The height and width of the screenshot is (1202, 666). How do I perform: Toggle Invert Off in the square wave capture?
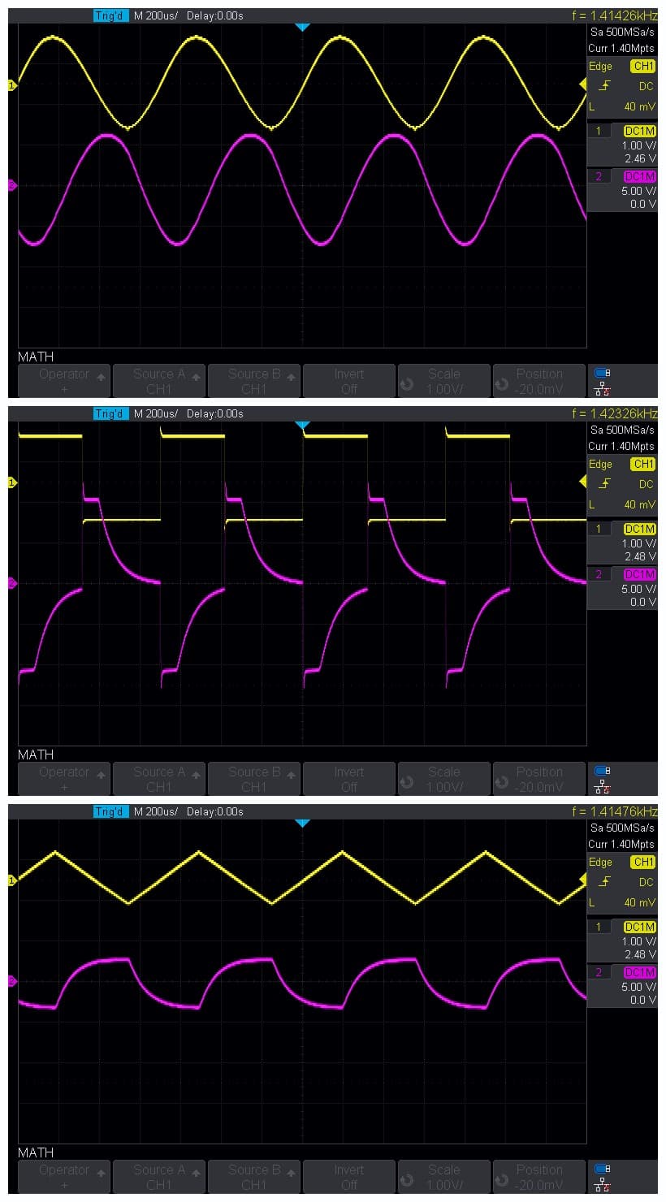pos(348,779)
